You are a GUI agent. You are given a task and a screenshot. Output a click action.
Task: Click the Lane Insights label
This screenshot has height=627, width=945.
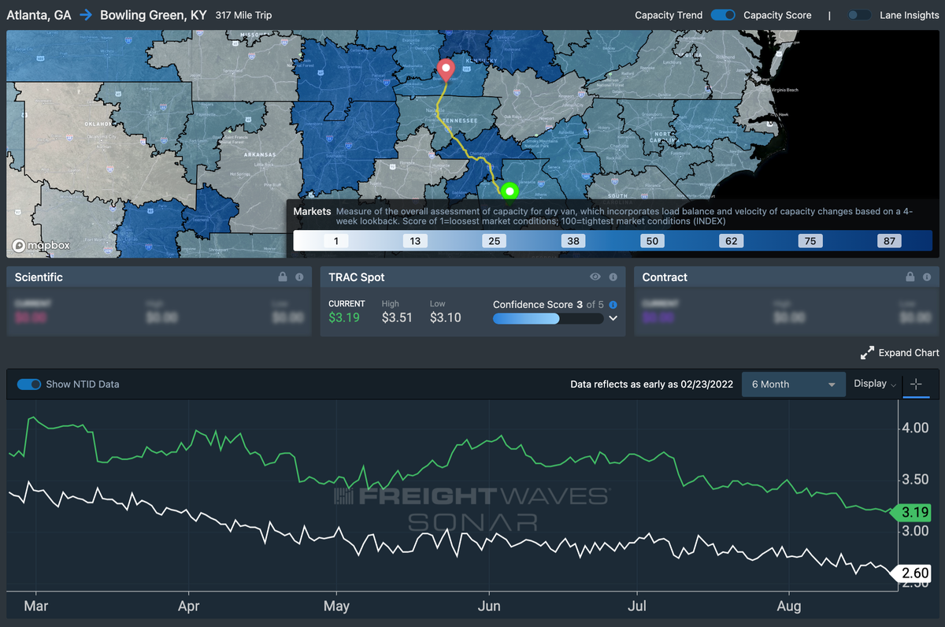point(910,15)
